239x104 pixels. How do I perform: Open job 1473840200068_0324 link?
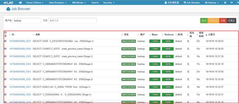(20, 64)
